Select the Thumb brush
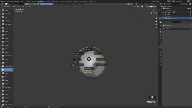The height and width of the screenshot is (108, 192). 7,73
